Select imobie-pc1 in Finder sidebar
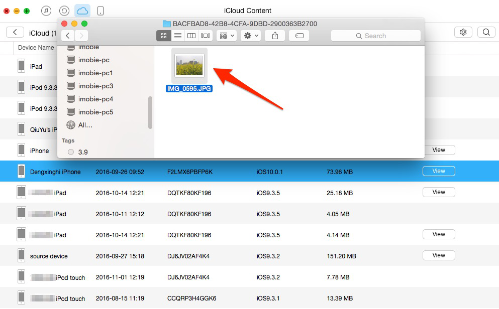This screenshot has height=309, width=499. (x=95, y=73)
